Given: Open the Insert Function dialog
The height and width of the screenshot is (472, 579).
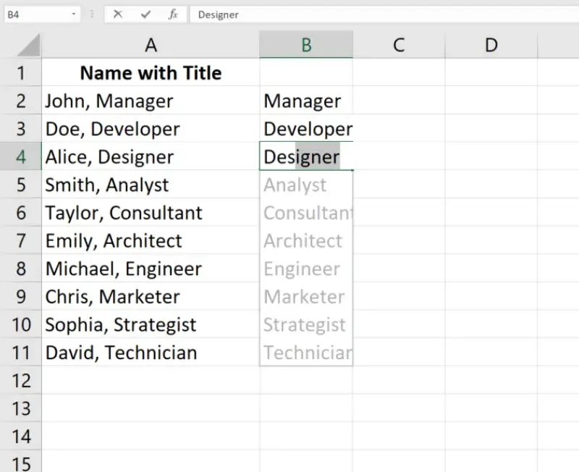Looking at the screenshot, I should pyautogui.click(x=172, y=14).
